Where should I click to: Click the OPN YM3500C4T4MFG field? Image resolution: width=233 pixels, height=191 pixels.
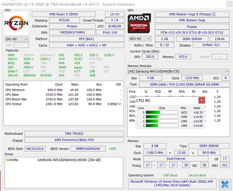pos(72,32)
